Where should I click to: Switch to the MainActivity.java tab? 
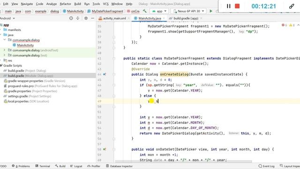tap(150, 18)
